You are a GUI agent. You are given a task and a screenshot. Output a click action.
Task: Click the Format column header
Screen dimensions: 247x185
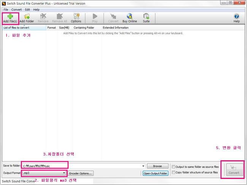[52, 28]
